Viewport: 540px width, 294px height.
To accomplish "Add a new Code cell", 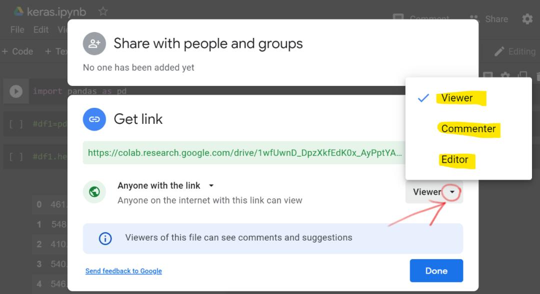I will tap(17, 51).
